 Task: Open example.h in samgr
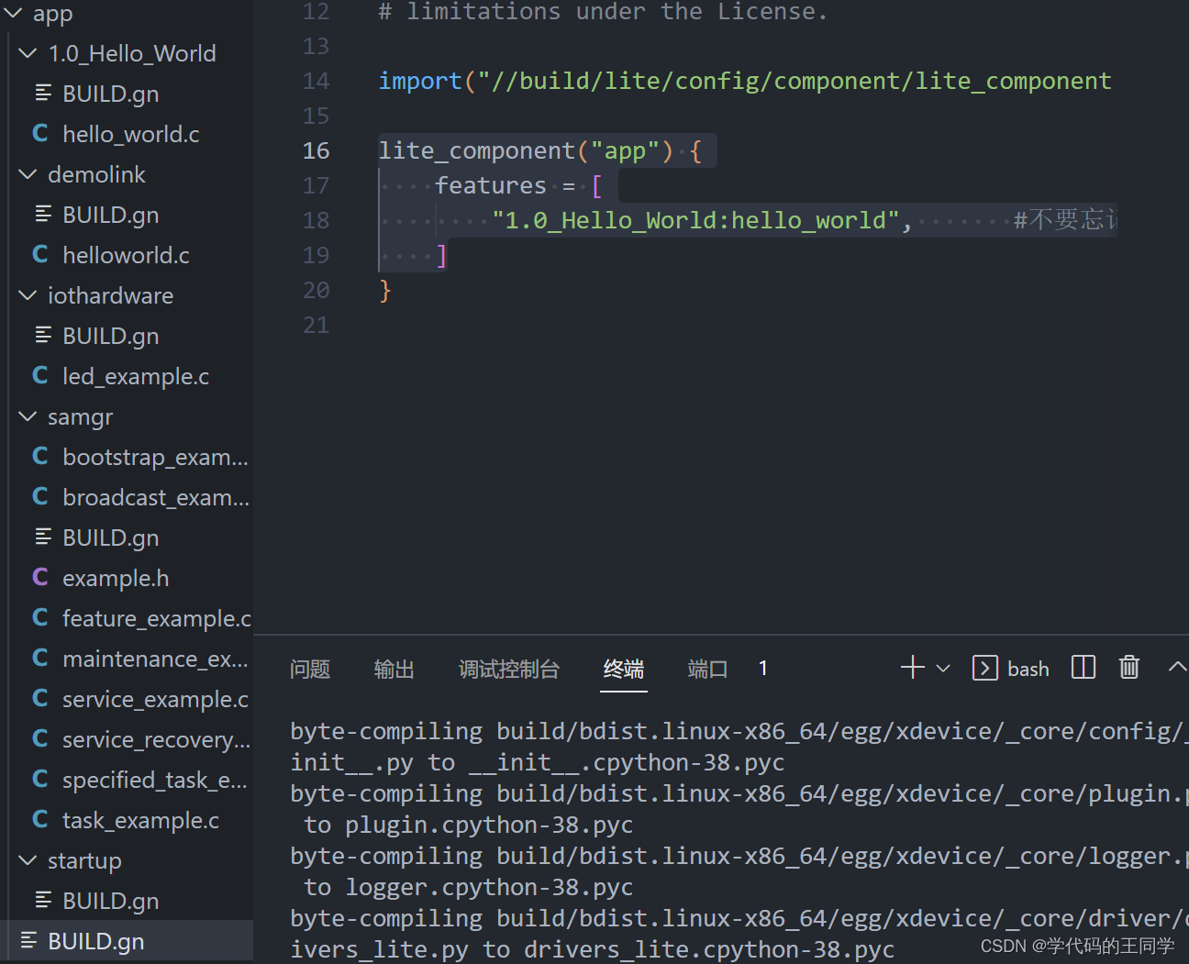point(116,578)
